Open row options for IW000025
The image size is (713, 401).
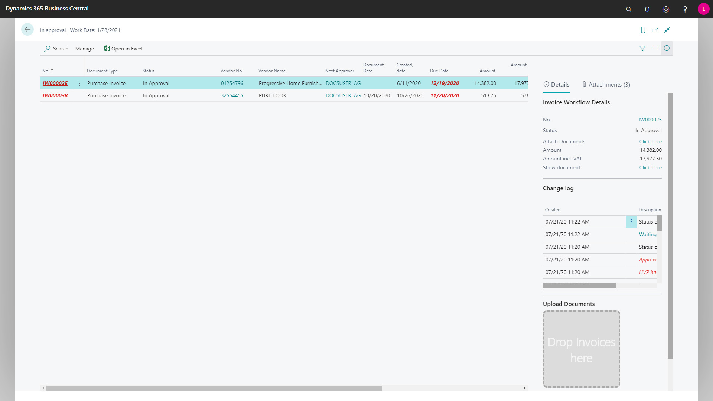79,83
